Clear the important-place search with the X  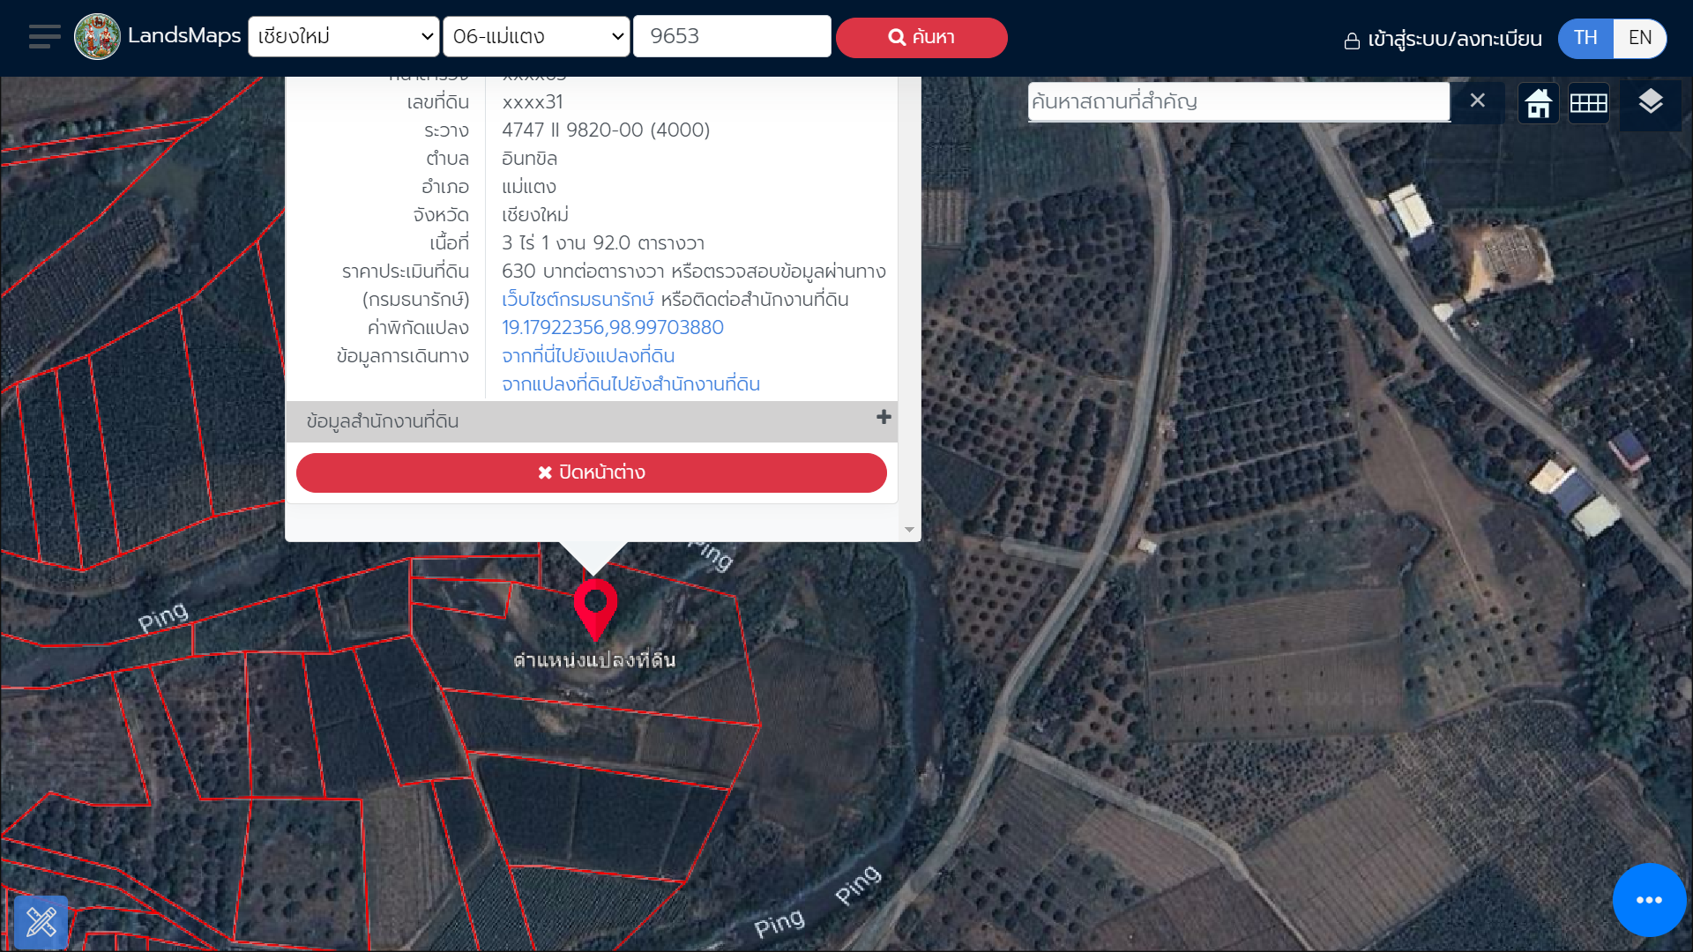(1477, 100)
